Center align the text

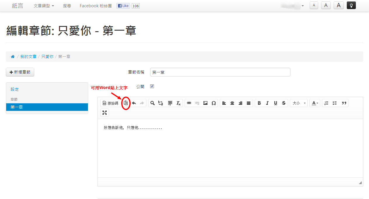pyautogui.click(x=232, y=103)
